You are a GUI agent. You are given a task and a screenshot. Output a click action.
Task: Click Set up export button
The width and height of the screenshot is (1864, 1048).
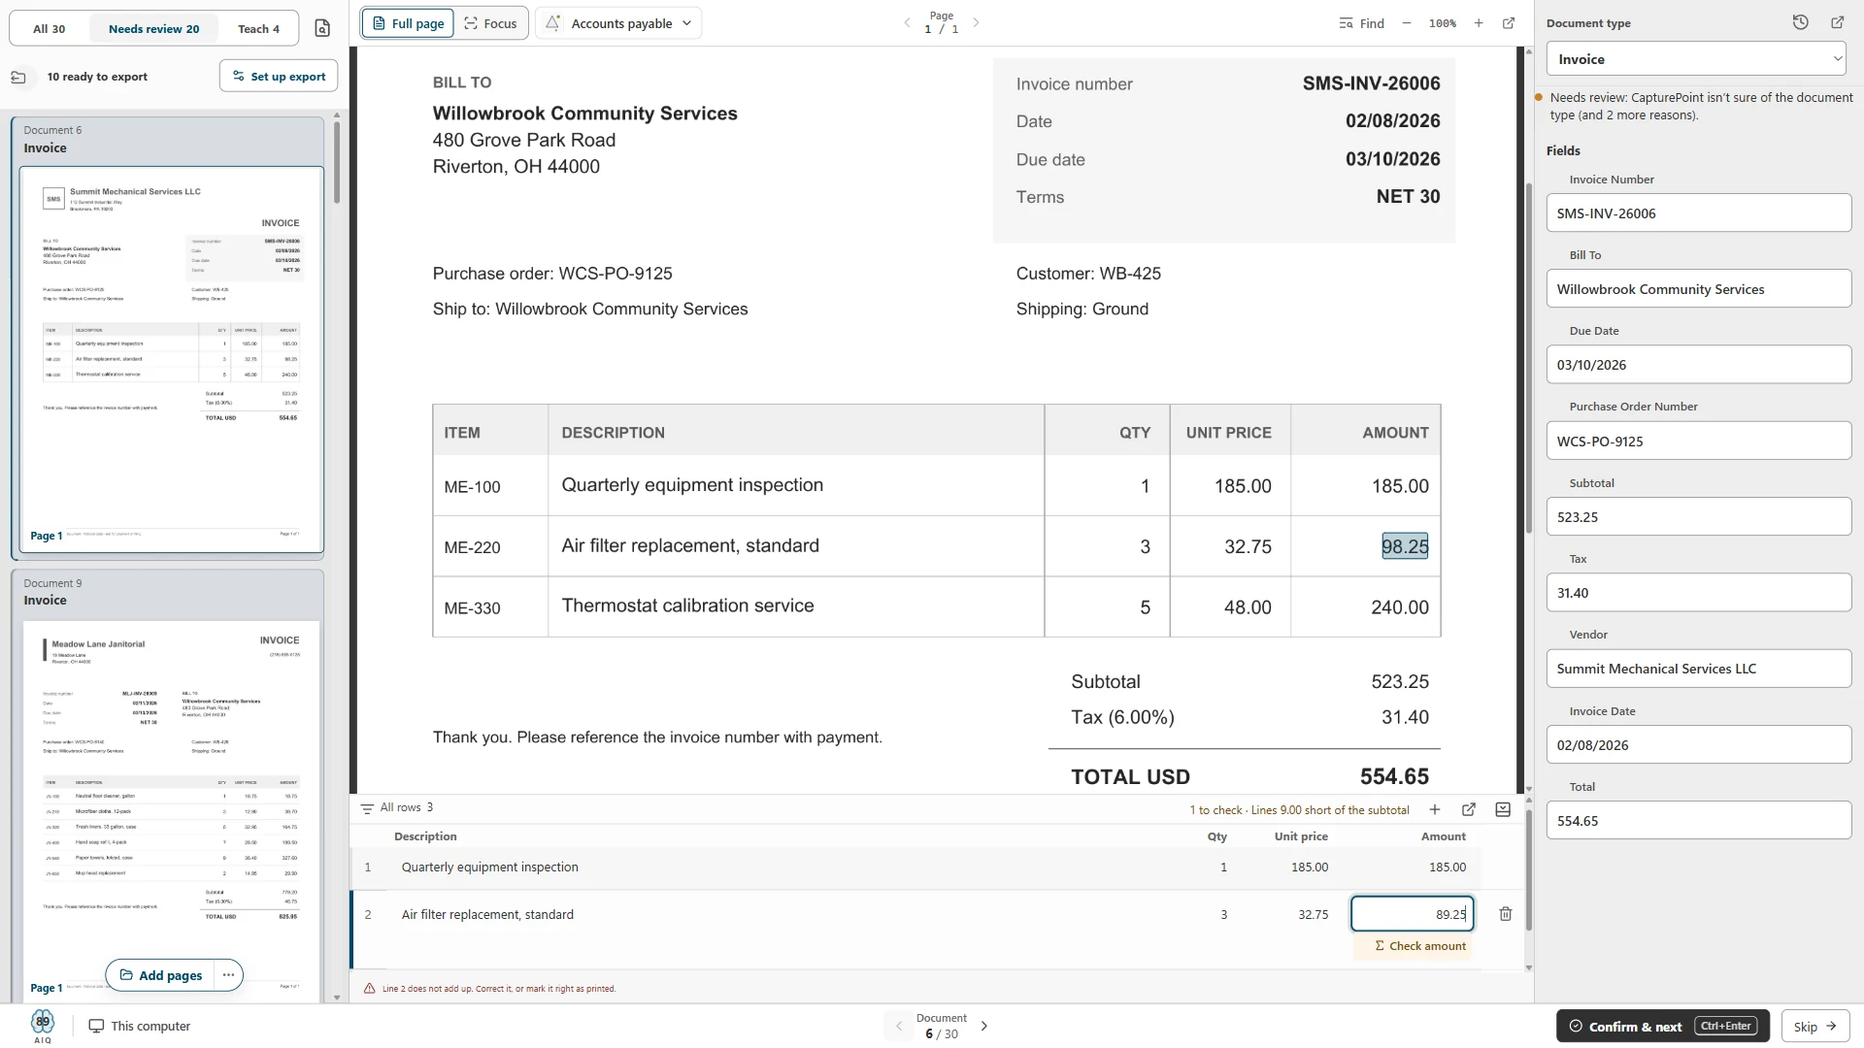[279, 77]
